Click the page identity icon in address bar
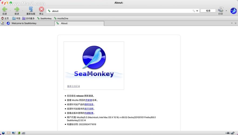The image size is (238, 135). [x=49, y=11]
